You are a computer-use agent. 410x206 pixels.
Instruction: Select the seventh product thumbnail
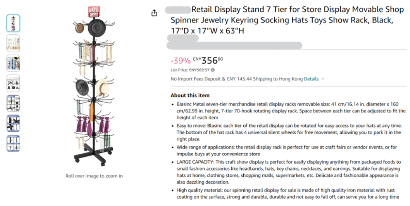point(13,143)
